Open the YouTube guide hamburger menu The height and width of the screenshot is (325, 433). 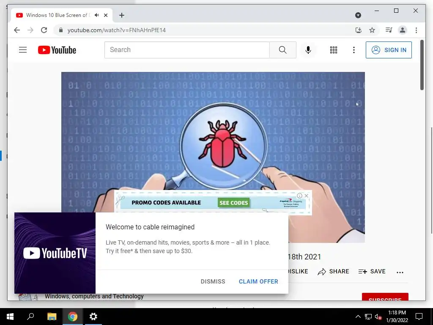(x=23, y=50)
